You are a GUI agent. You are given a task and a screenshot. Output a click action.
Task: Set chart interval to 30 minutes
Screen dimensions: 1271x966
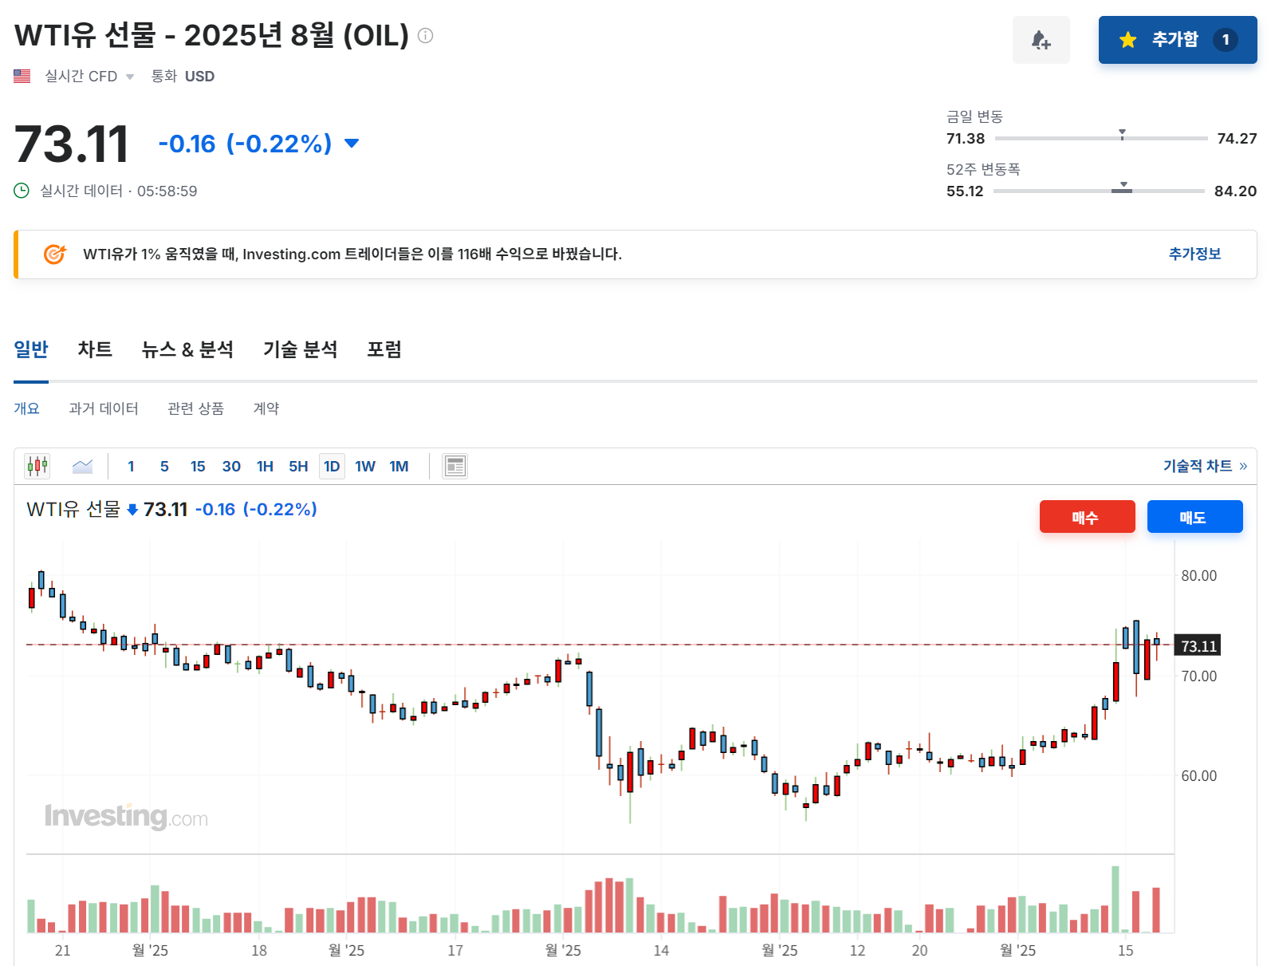(x=231, y=466)
